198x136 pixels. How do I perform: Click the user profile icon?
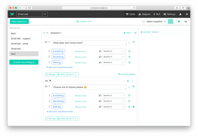pyautogui.click(x=180, y=14)
